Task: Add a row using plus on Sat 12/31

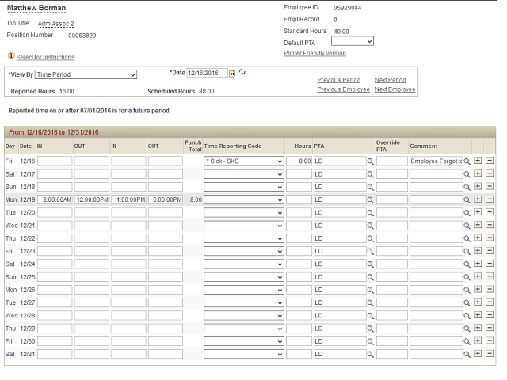Action: pos(478,354)
